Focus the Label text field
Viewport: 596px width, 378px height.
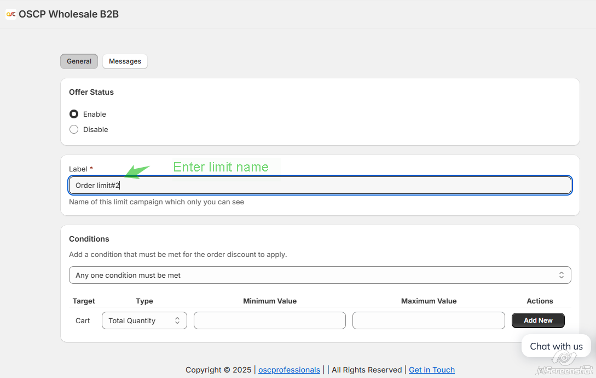320,185
